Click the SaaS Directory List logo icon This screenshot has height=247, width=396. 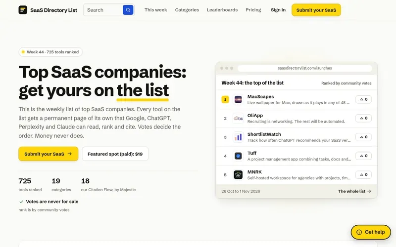(23, 10)
